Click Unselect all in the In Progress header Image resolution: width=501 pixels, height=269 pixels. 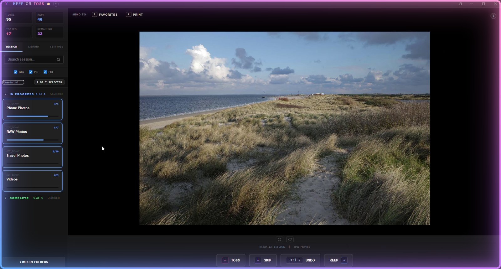(56, 94)
